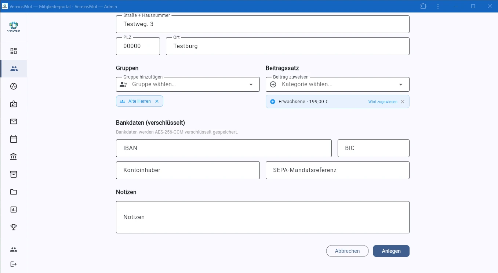Open the calendar icon in sidebar
The image size is (498, 273).
point(14,139)
